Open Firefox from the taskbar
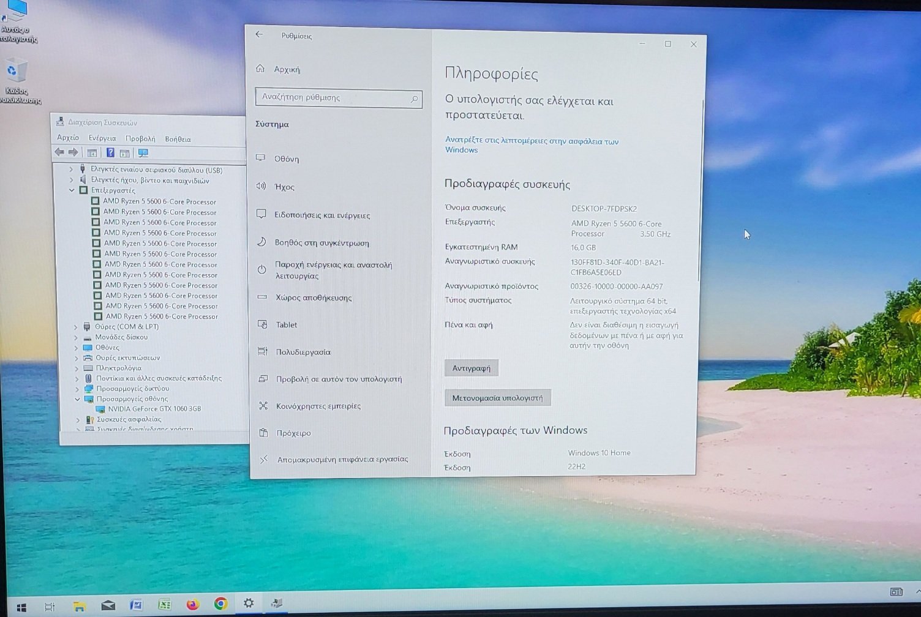 tap(192, 604)
